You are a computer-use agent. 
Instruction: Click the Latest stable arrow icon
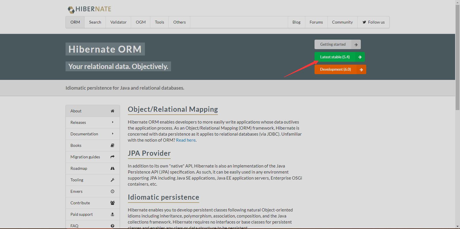coord(360,57)
